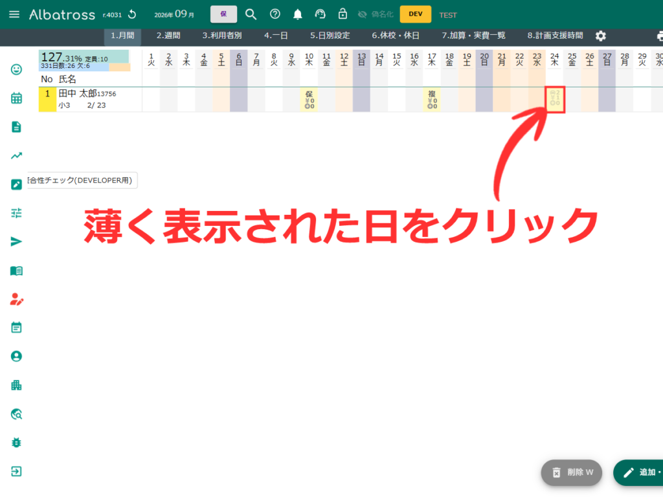Click day header 13 日
The height and width of the screenshot is (497, 663).
361,59
